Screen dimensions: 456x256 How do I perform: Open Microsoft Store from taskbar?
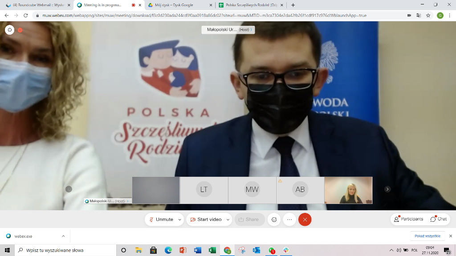[153, 250]
